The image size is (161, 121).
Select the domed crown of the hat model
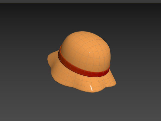[x=87, y=51]
